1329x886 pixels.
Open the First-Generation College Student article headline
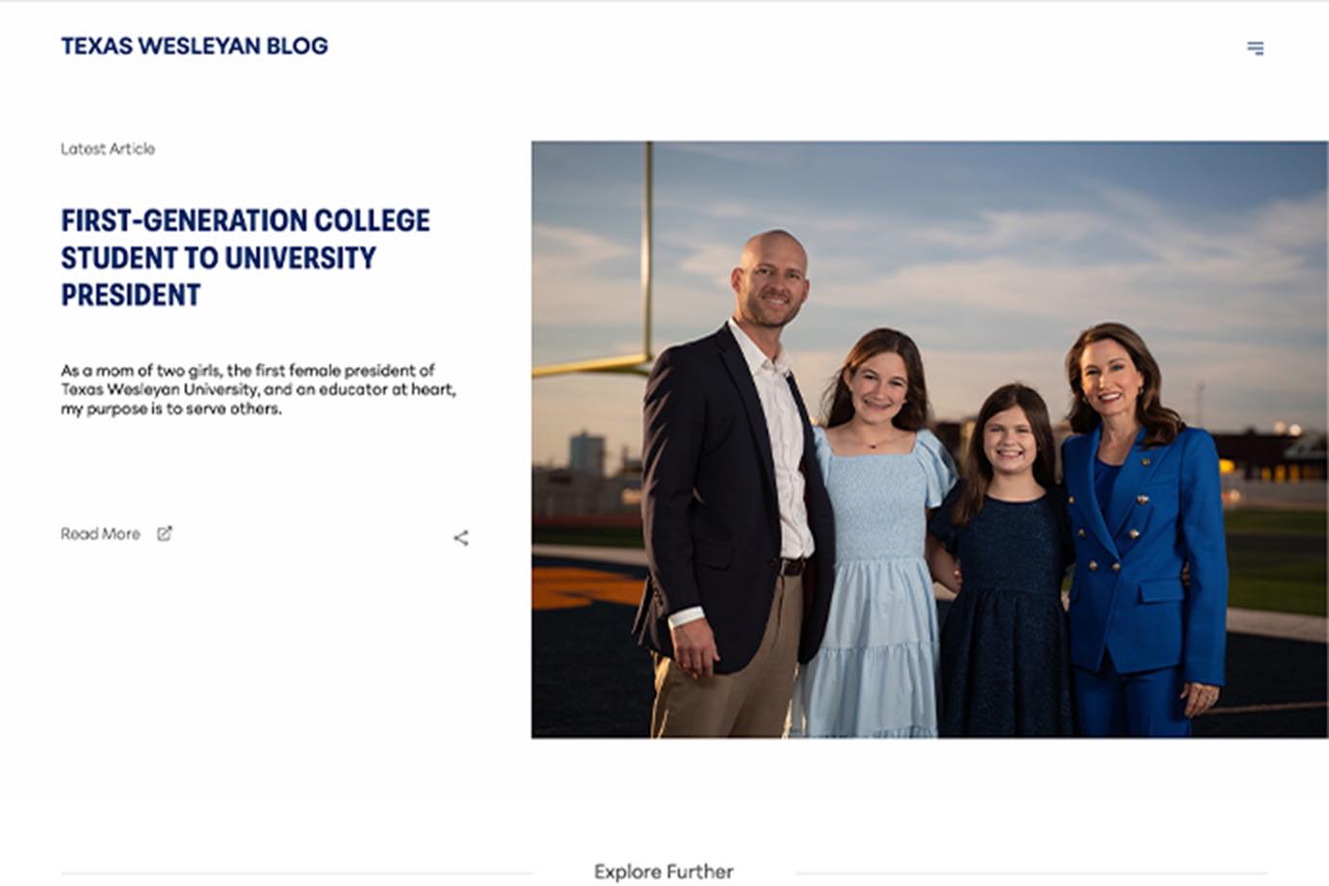(x=246, y=257)
